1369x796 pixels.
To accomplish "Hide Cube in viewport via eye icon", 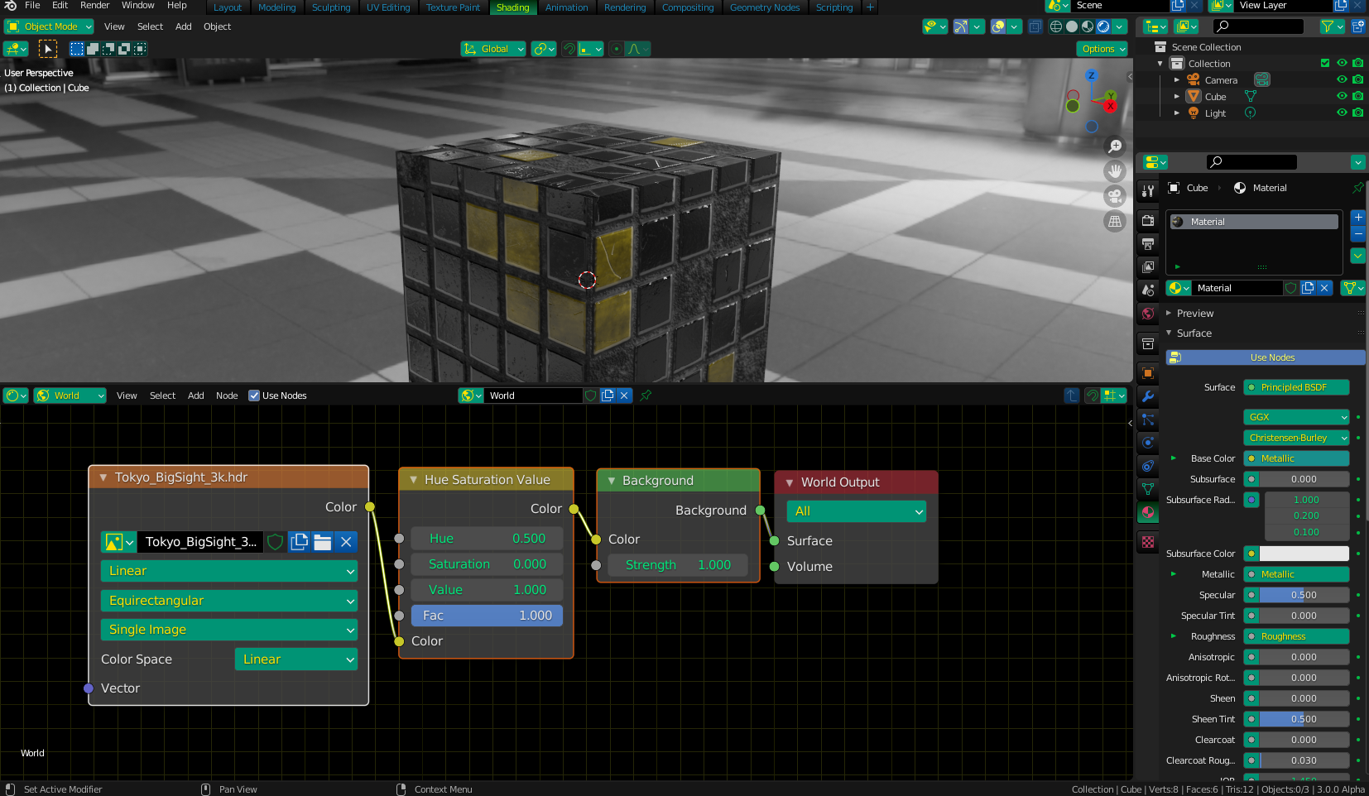I will (x=1342, y=97).
